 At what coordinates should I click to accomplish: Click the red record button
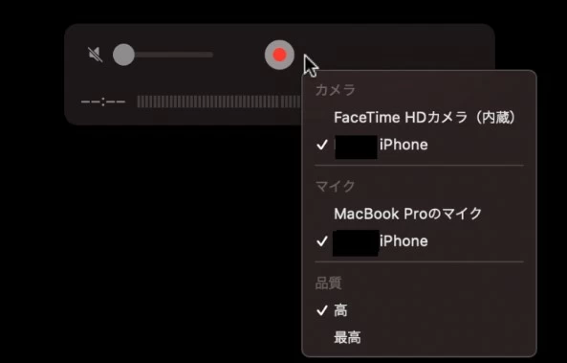tap(279, 55)
